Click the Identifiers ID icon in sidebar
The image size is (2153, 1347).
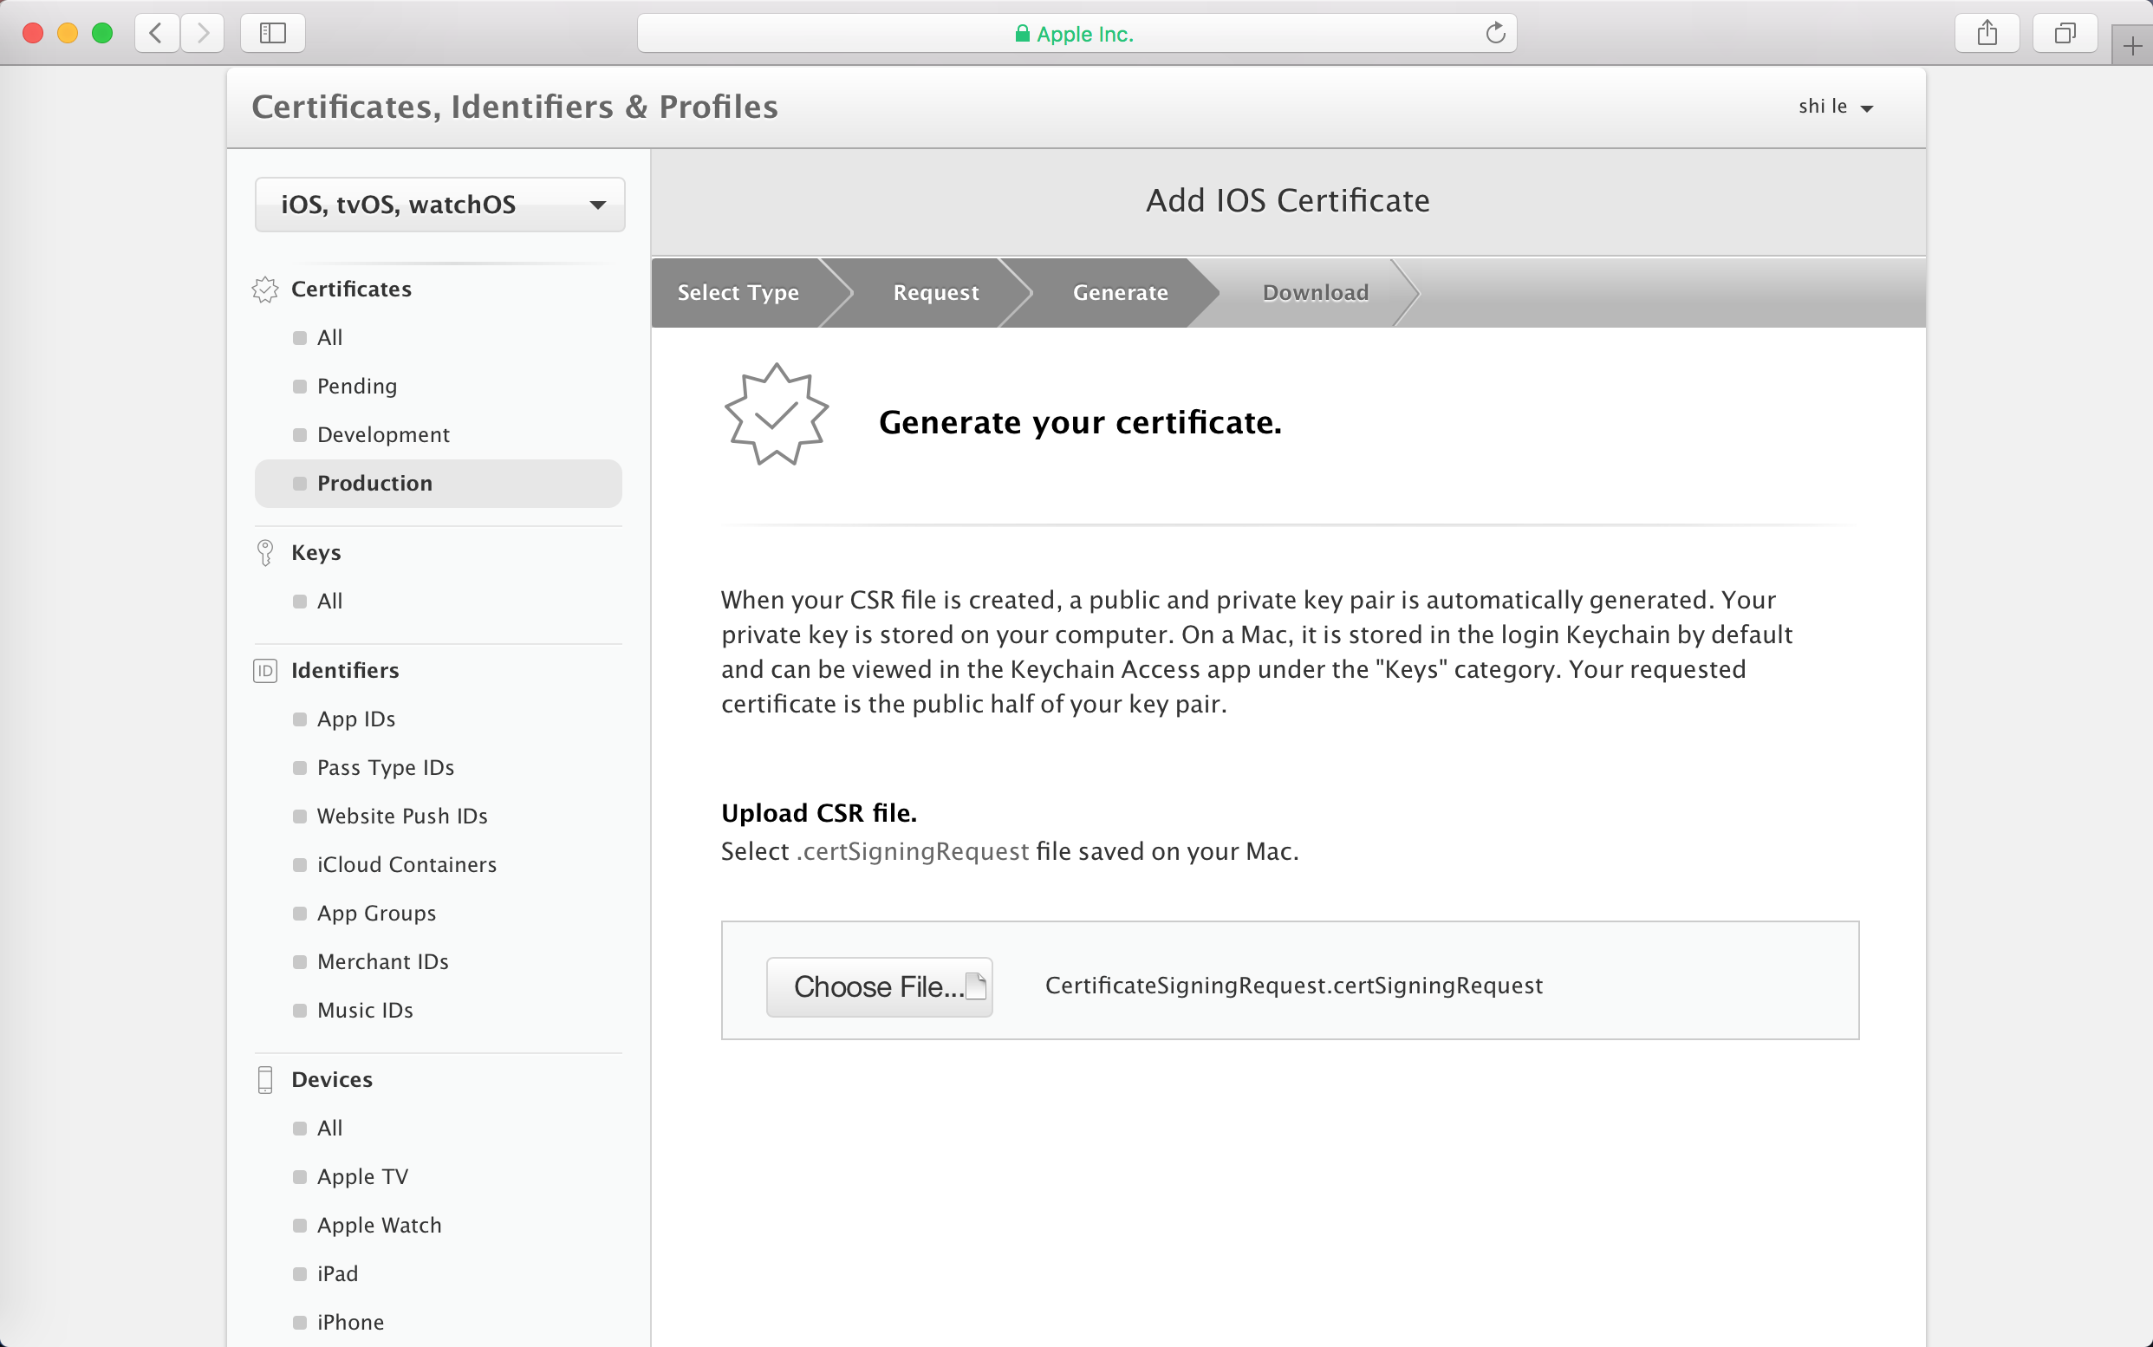coord(264,670)
